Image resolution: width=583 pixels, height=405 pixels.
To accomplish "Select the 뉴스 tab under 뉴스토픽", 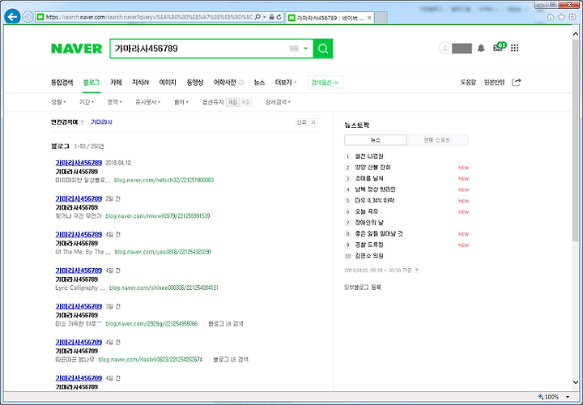I will 376,140.
